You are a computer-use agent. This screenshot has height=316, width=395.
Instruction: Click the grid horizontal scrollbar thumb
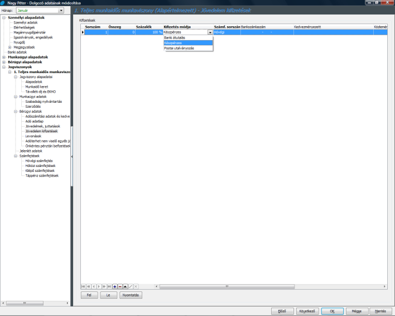(227, 286)
